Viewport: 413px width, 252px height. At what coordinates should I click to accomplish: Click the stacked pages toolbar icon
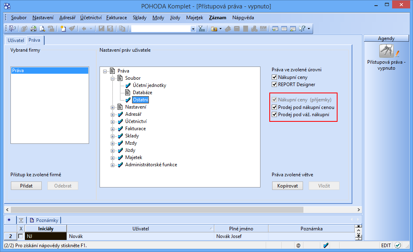click(x=24, y=28)
